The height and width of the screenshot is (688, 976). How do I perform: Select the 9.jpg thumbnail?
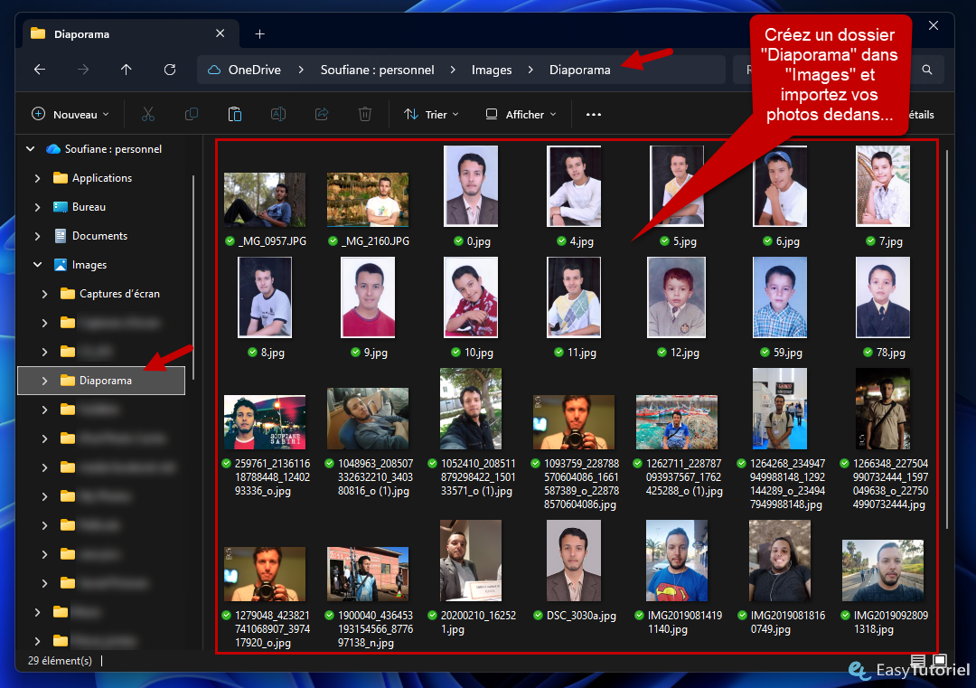[368, 297]
